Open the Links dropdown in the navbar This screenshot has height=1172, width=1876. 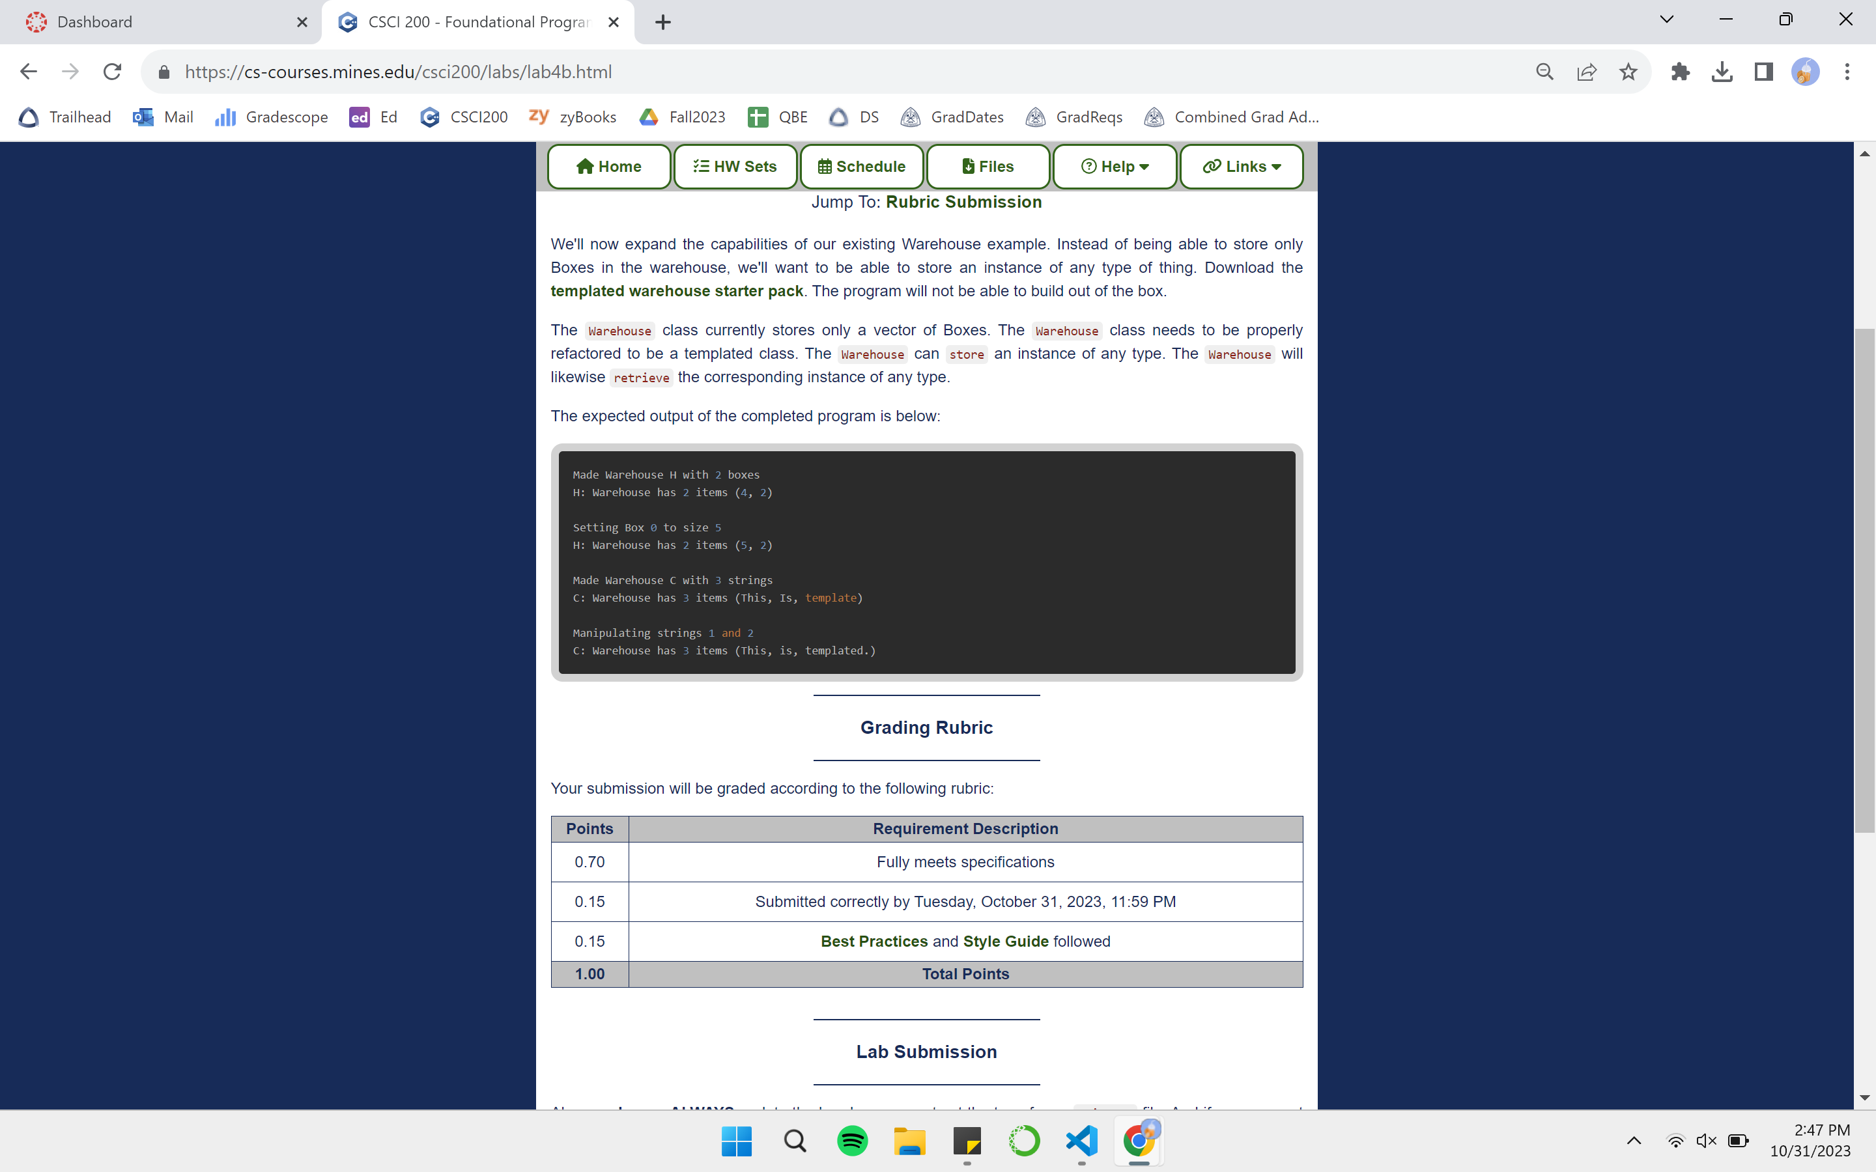[x=1240, y=166]
